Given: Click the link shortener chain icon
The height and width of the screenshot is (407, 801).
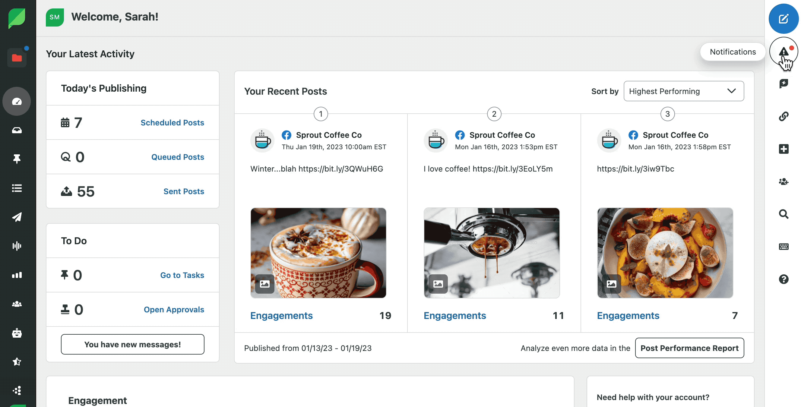Looking at the screenshot, I should 783,116.
